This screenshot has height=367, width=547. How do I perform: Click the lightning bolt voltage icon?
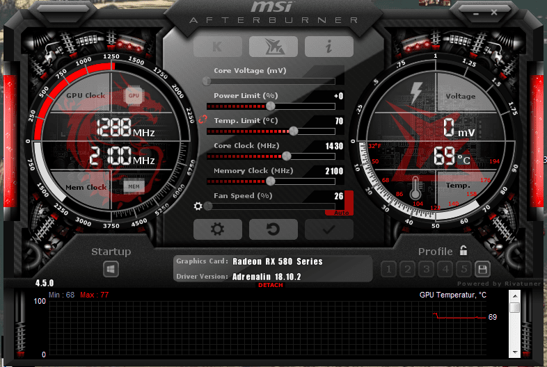pos(416,92)
